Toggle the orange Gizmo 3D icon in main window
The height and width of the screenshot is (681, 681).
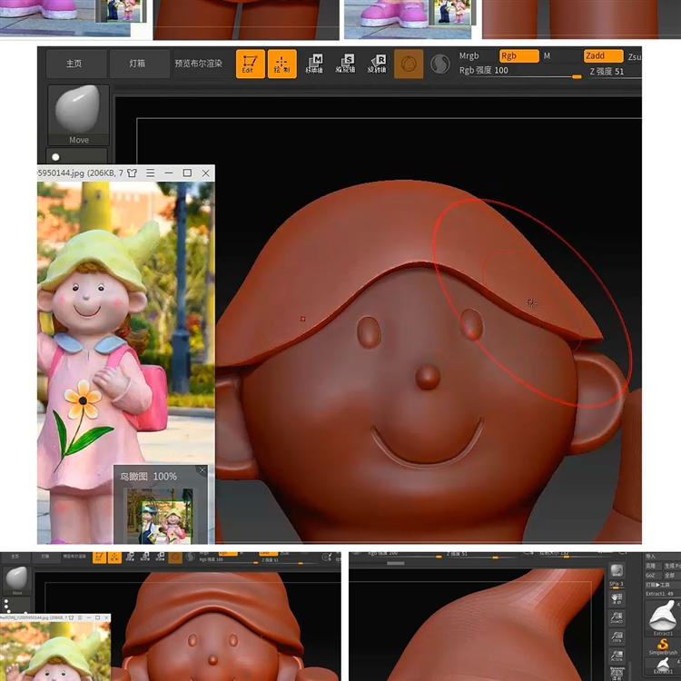(409, 64)
